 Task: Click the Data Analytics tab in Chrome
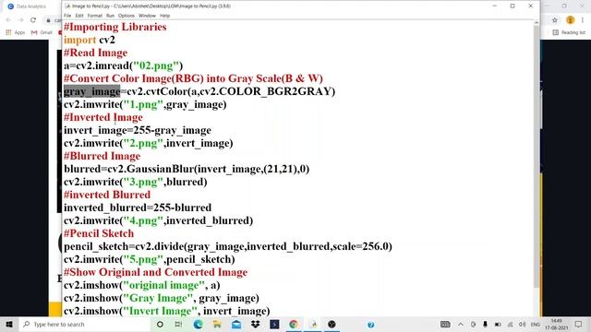[x=30, y=6]
